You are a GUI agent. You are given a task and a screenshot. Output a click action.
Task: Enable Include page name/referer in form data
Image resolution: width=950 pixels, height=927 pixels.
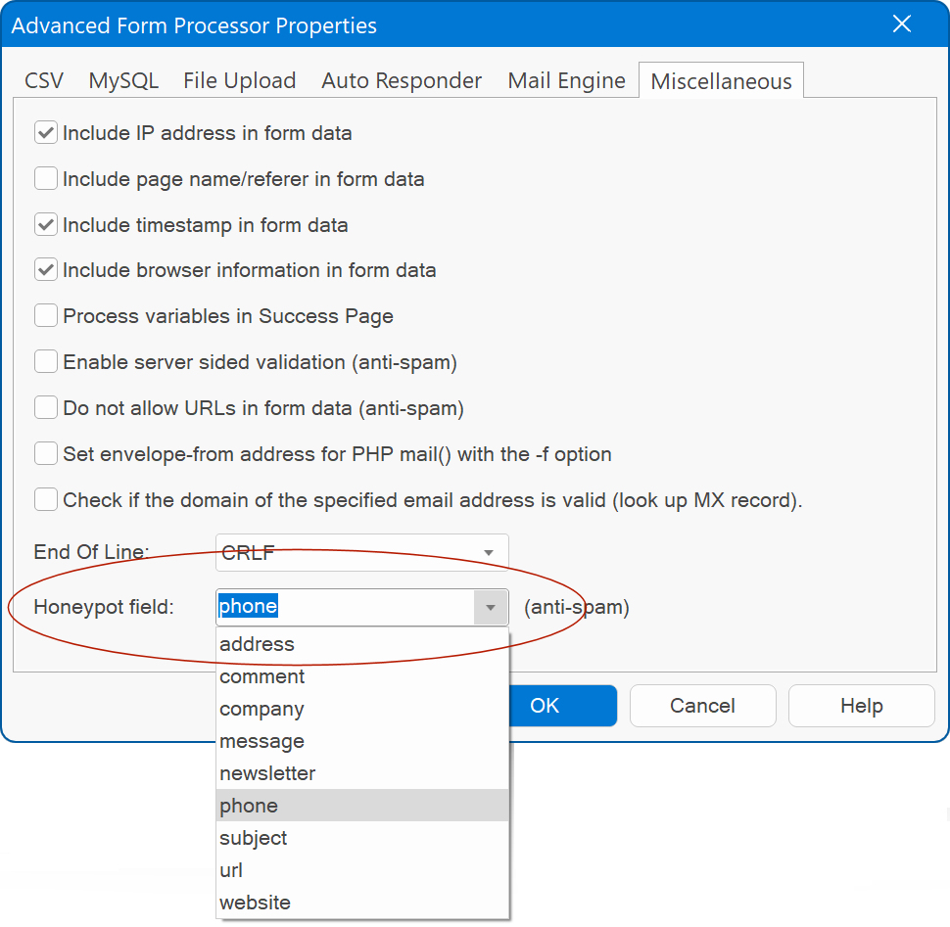tap(46, 179)
